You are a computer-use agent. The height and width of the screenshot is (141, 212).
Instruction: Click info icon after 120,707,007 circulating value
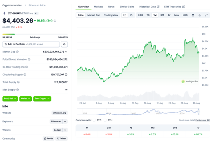(66, 75)
